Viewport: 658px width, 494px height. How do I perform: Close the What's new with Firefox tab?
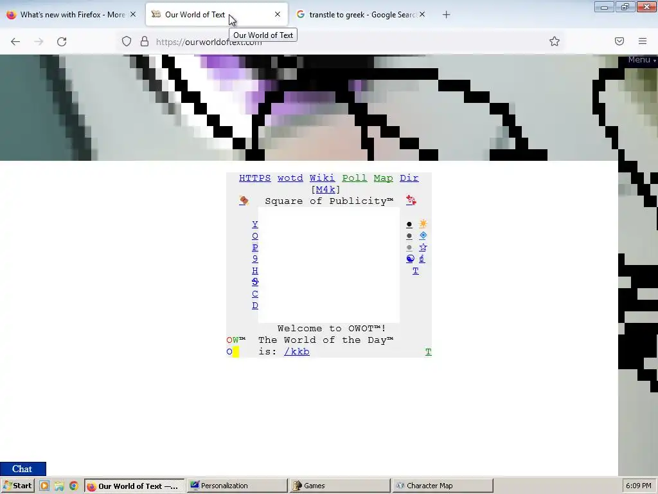133,14
